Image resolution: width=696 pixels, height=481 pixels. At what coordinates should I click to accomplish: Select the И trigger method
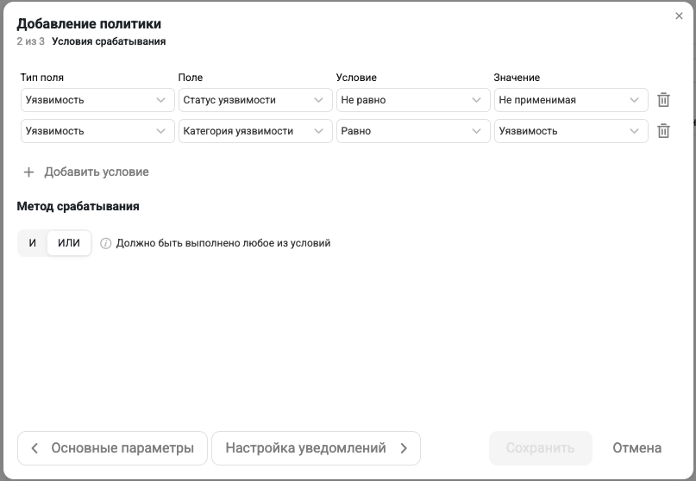(x=33, y=243)
